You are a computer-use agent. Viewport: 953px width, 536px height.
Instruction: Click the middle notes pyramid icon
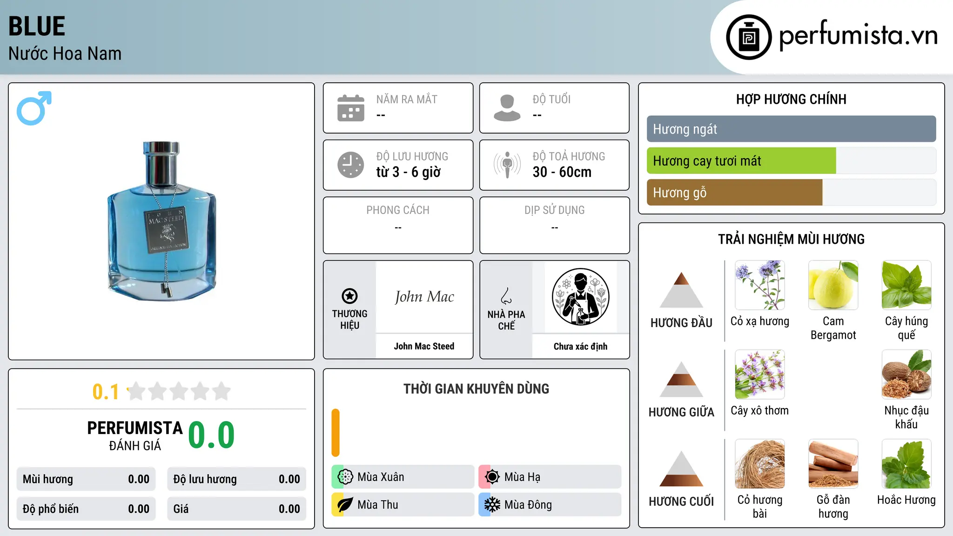(x=681, y=379)
